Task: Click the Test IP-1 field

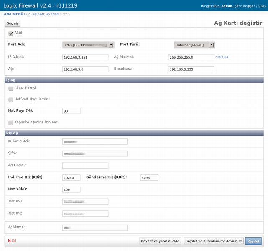Action: coord(85,202)
